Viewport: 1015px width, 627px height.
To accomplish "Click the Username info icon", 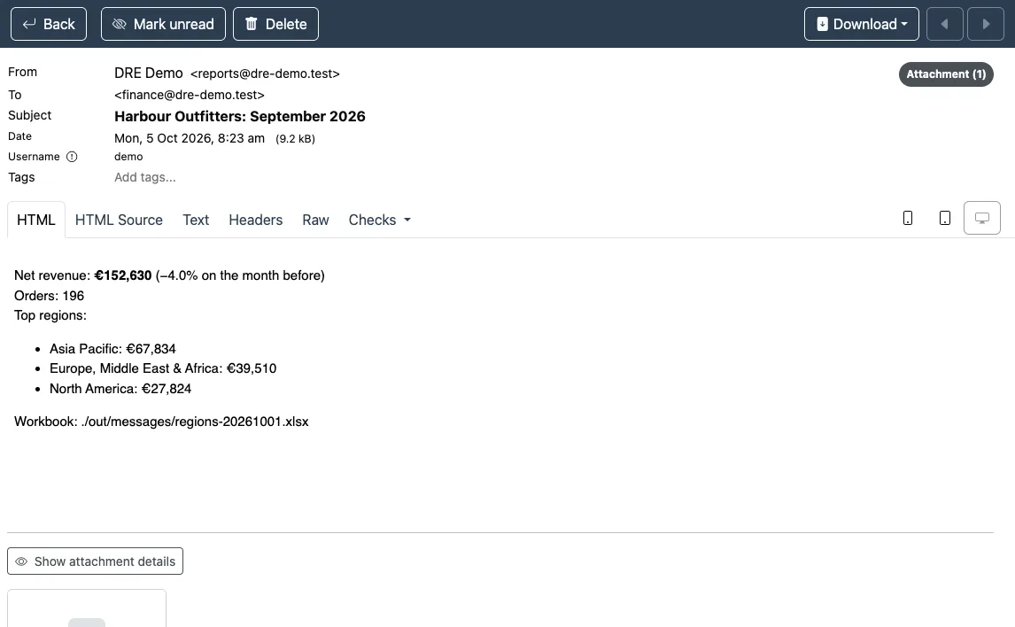I will pyautogui.click(x=72, y=157).
